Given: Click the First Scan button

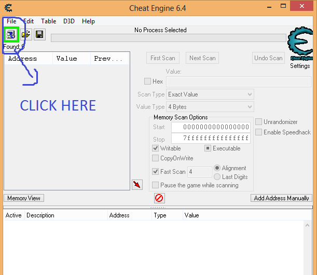Looking at the screenshot, I should [163, 58].
